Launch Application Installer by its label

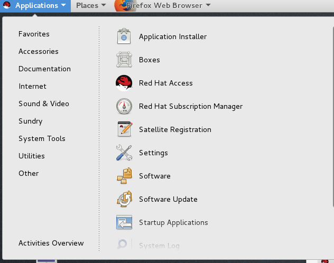click(x=173, y=36)
